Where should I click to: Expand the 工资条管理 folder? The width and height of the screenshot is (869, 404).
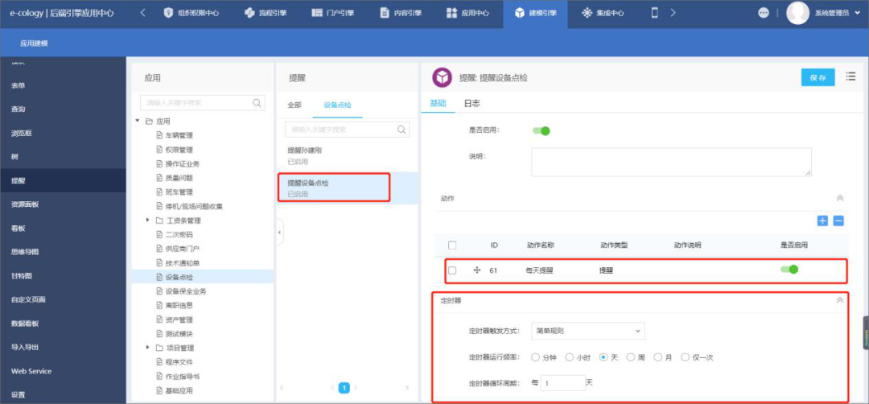(148, 220)
